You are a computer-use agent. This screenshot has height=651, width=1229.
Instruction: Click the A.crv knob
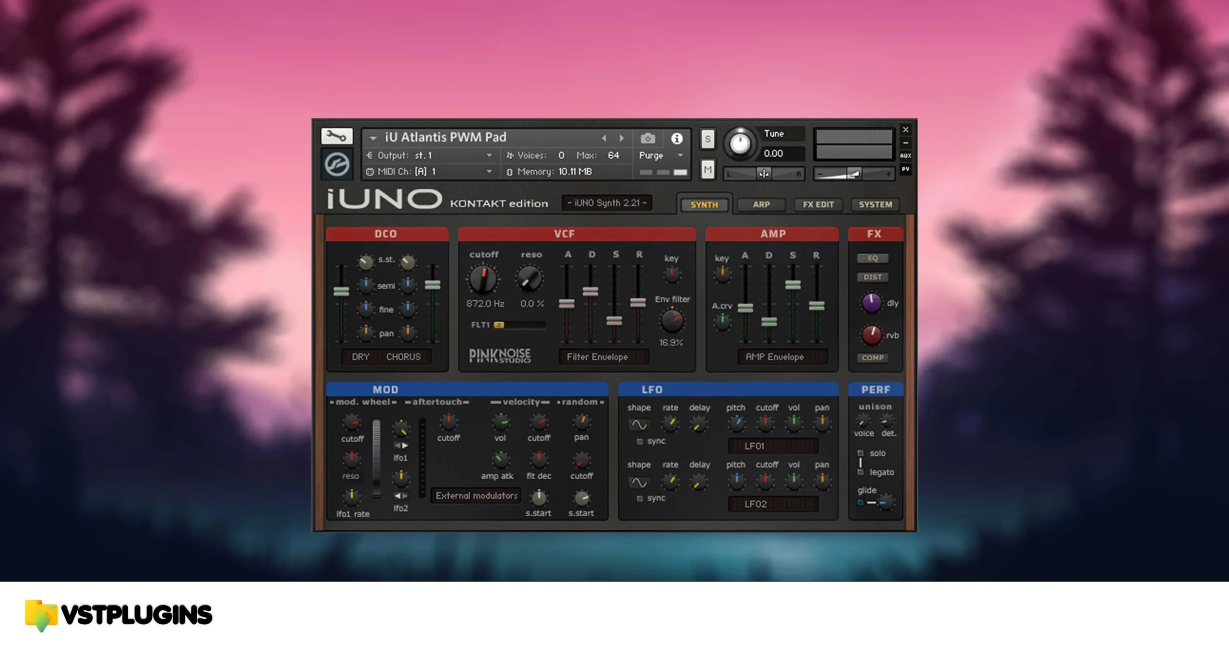click(x=722, y=322)
